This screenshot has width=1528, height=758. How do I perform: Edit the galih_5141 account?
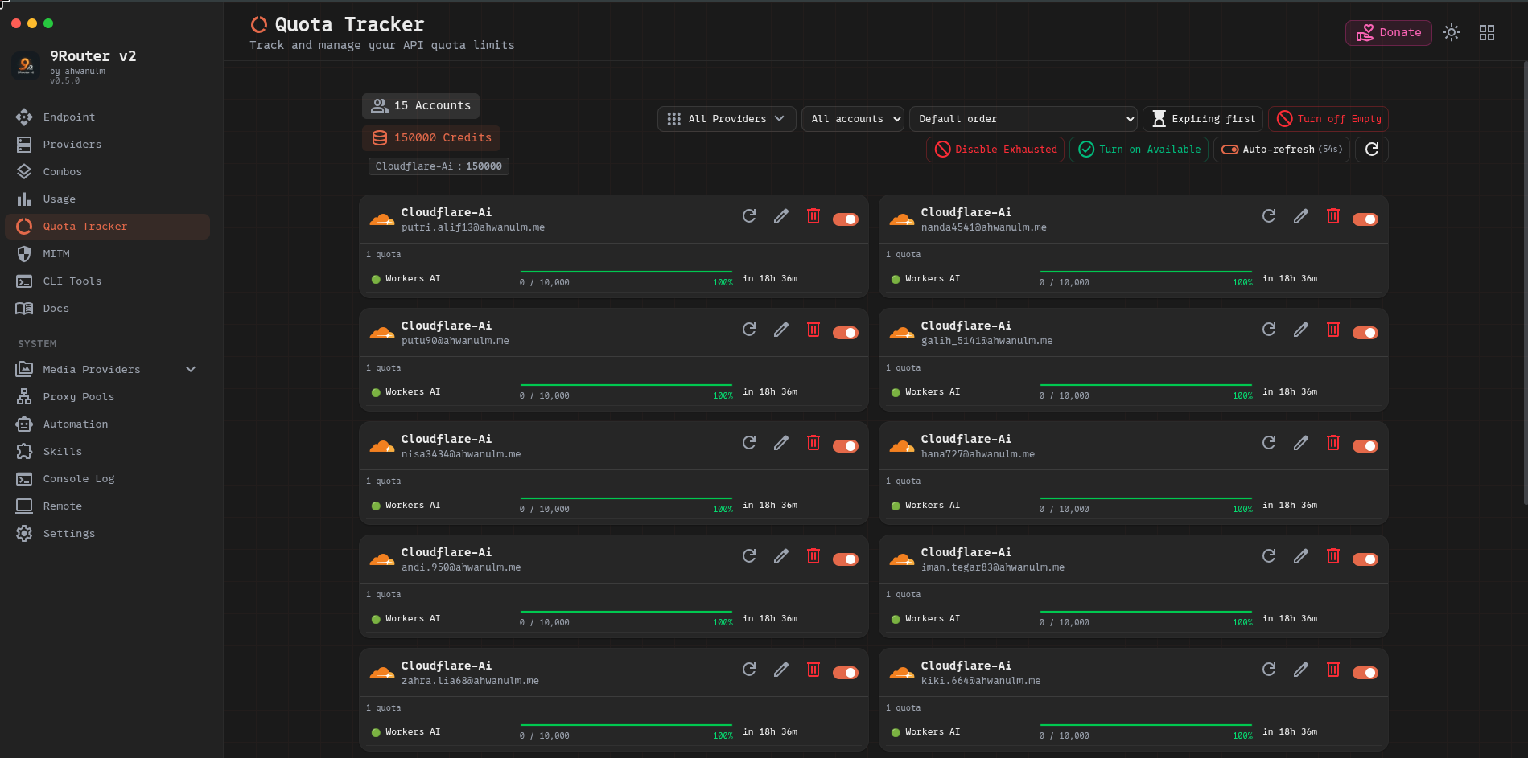[x=1301, y=330]
